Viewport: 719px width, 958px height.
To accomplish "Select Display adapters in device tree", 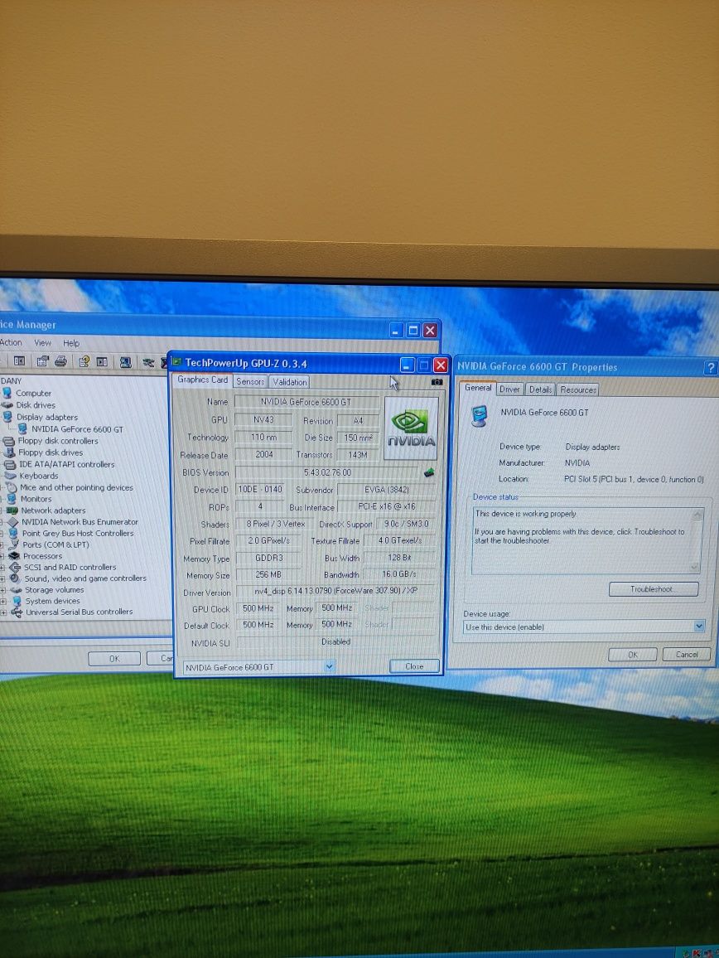I will pos(47,418).
